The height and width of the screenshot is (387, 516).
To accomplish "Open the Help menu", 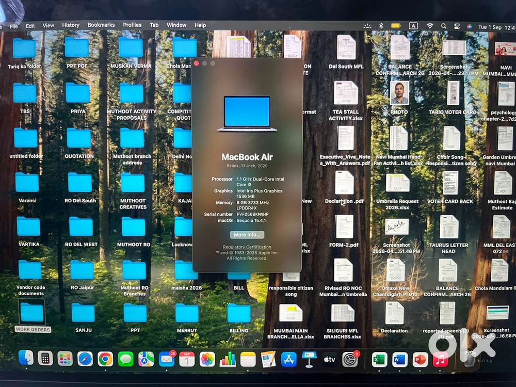I will (x=200, y=25).
